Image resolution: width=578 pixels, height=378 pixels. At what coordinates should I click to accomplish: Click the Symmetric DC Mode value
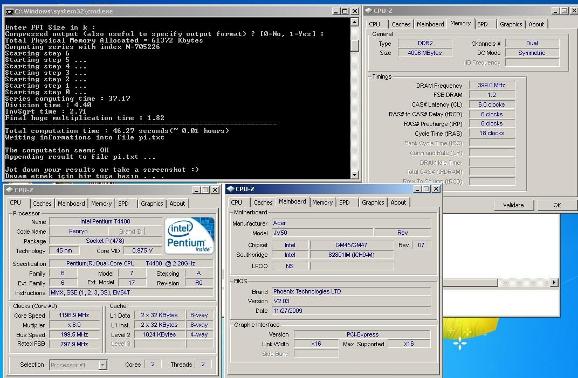point(532,53)
